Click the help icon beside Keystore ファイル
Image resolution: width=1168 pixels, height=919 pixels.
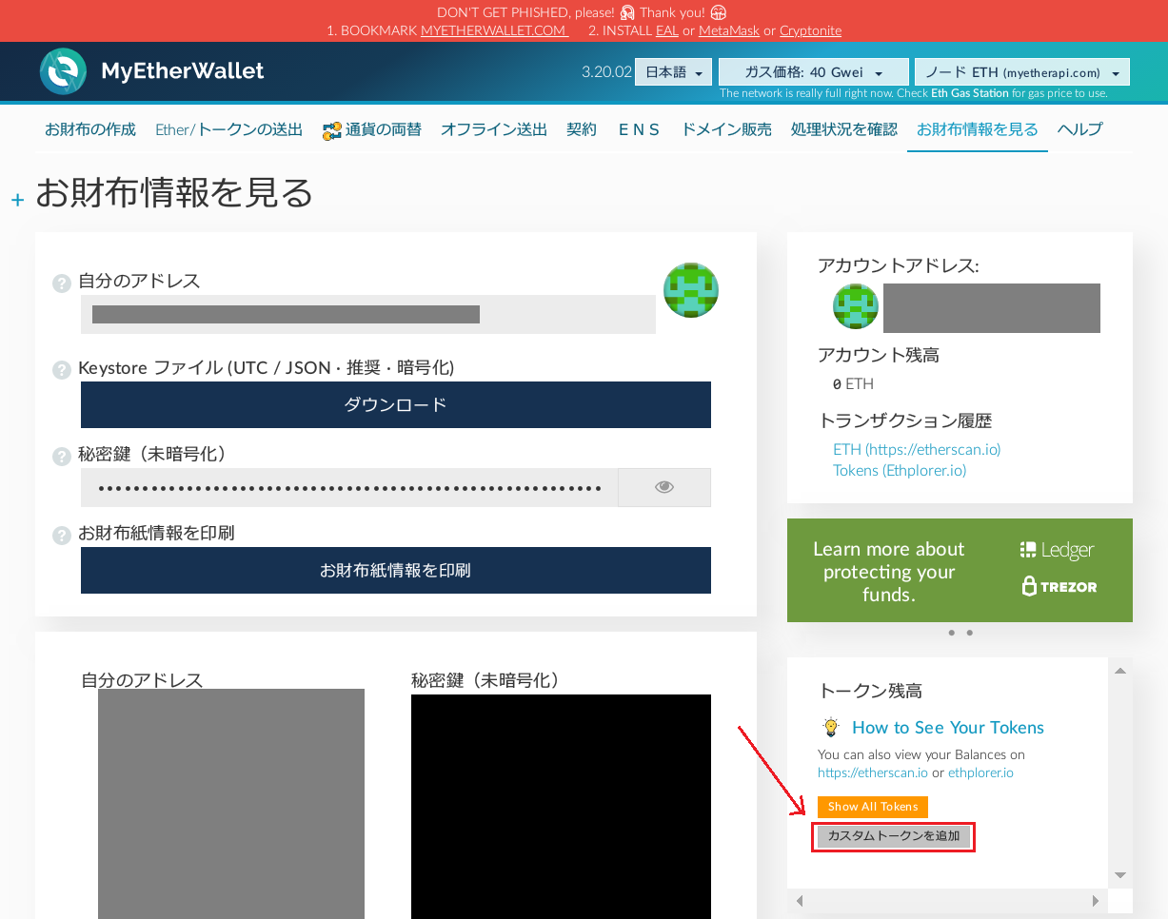tap(62, 369)
